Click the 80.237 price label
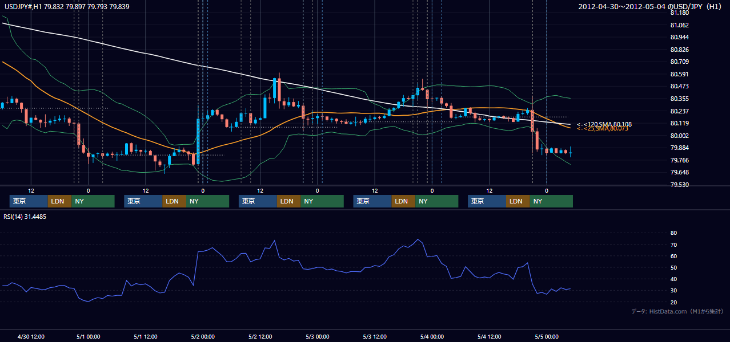 click(x=679, y=111)
